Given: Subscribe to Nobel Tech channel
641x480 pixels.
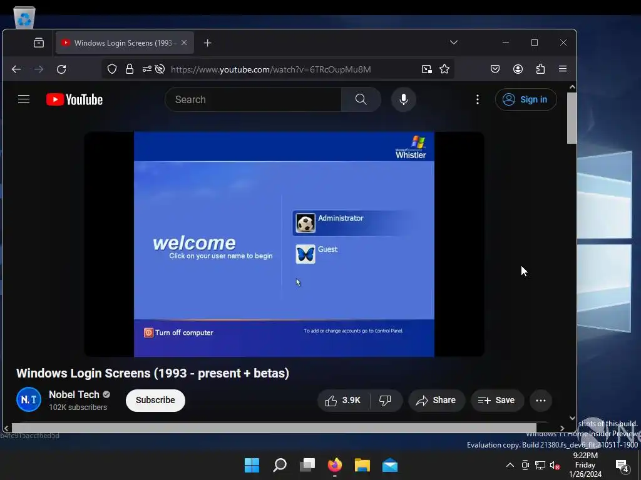Looking at the screenshot, I should (155, 401).
